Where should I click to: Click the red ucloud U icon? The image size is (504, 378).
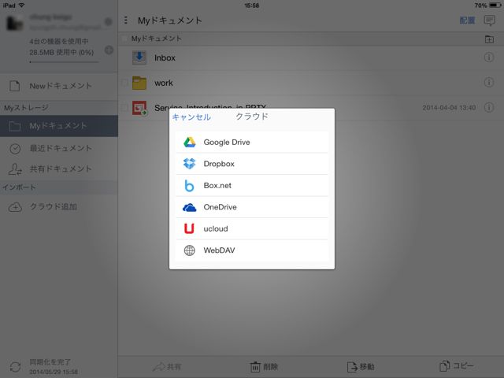click(x=189, y=228)
